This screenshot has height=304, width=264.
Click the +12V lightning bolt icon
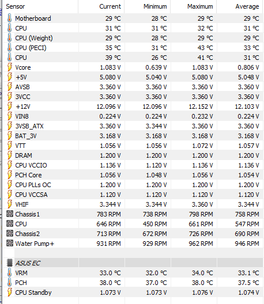click(10, 107)
